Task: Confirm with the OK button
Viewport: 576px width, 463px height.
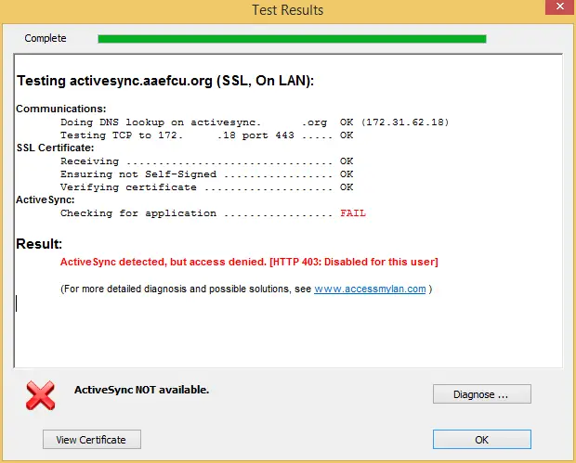Action: 481,439
